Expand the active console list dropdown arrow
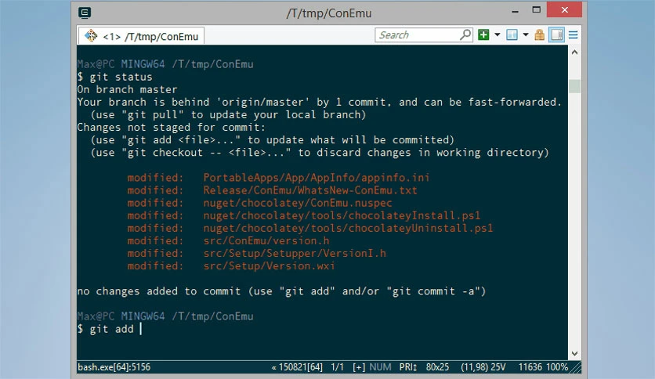 click(x=526, y=34)
